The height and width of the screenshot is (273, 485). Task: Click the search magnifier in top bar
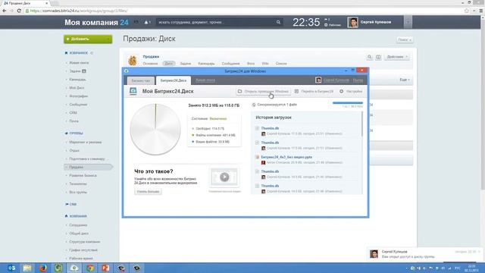pyautogui.click(x=278, y=22)
